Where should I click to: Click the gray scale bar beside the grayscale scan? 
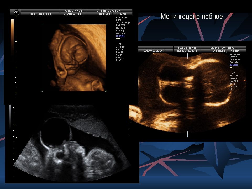tap(10, 117)
